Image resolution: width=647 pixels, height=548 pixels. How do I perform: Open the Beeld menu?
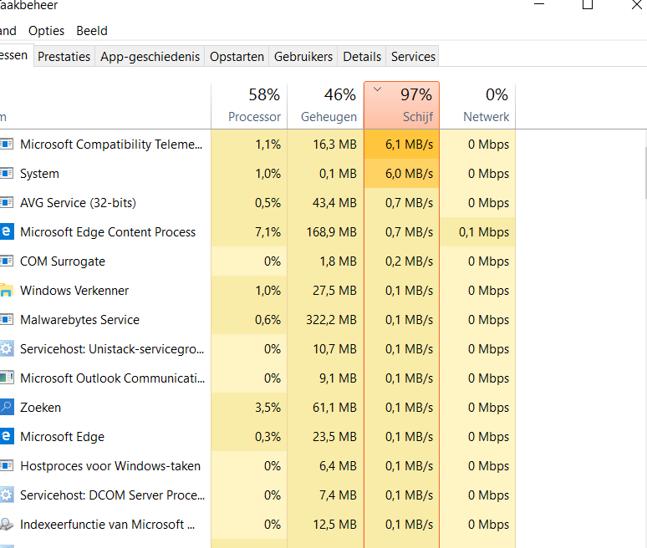(92, 31)
